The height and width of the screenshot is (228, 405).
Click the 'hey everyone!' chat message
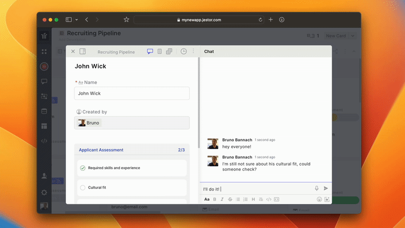coord(236,147)
